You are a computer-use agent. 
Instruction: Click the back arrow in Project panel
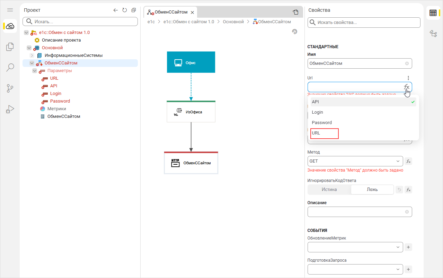tap(116, 10)
